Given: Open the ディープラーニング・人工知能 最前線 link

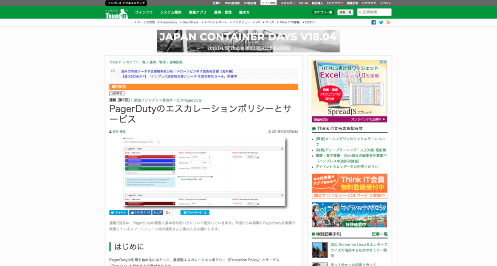Looking at the screenshot, I should coord(350,150).
